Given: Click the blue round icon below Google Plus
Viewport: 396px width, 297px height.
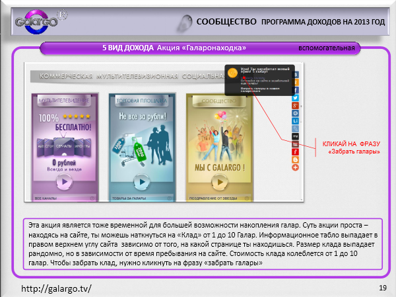Looking at the screenshot, I should click(296, 113).
